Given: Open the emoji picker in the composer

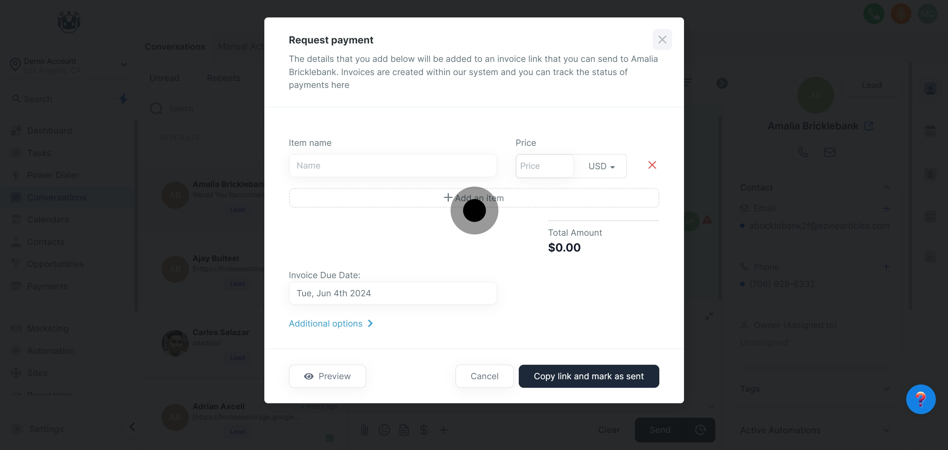Looking at the screenshot, I should [x=384, y=430].
